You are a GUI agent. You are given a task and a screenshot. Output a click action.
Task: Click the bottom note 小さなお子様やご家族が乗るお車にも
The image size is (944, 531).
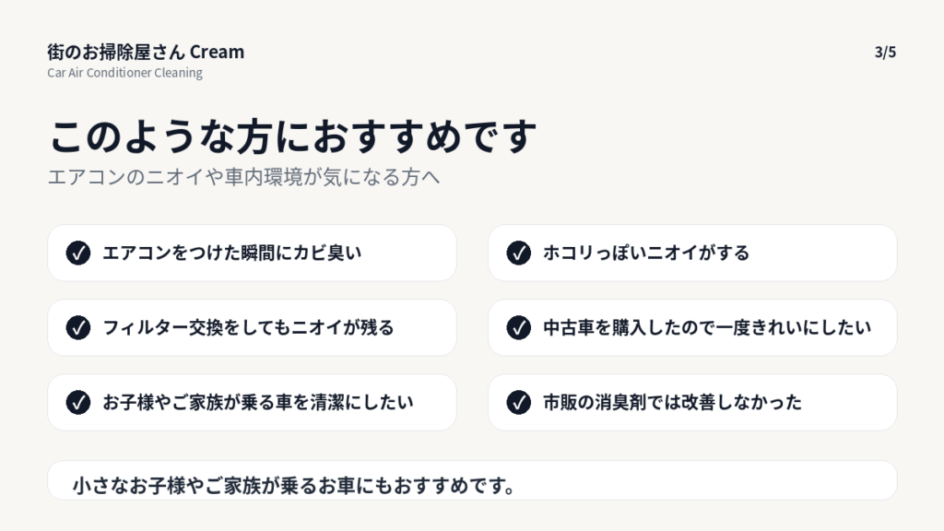294,485
